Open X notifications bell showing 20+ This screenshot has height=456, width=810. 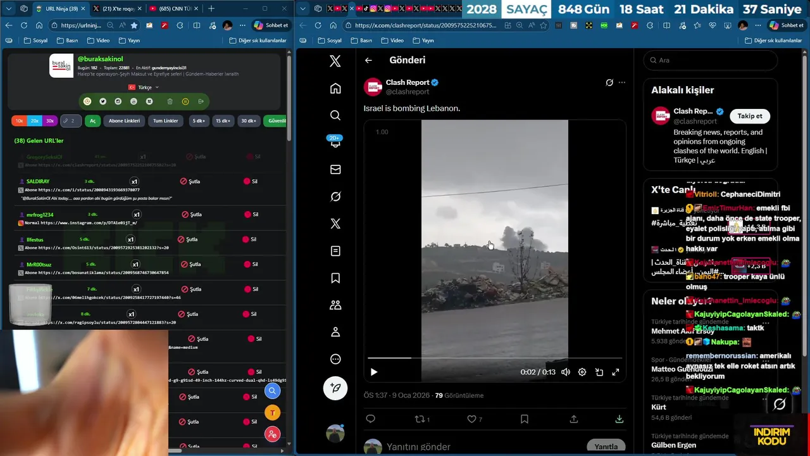(335, 142)
